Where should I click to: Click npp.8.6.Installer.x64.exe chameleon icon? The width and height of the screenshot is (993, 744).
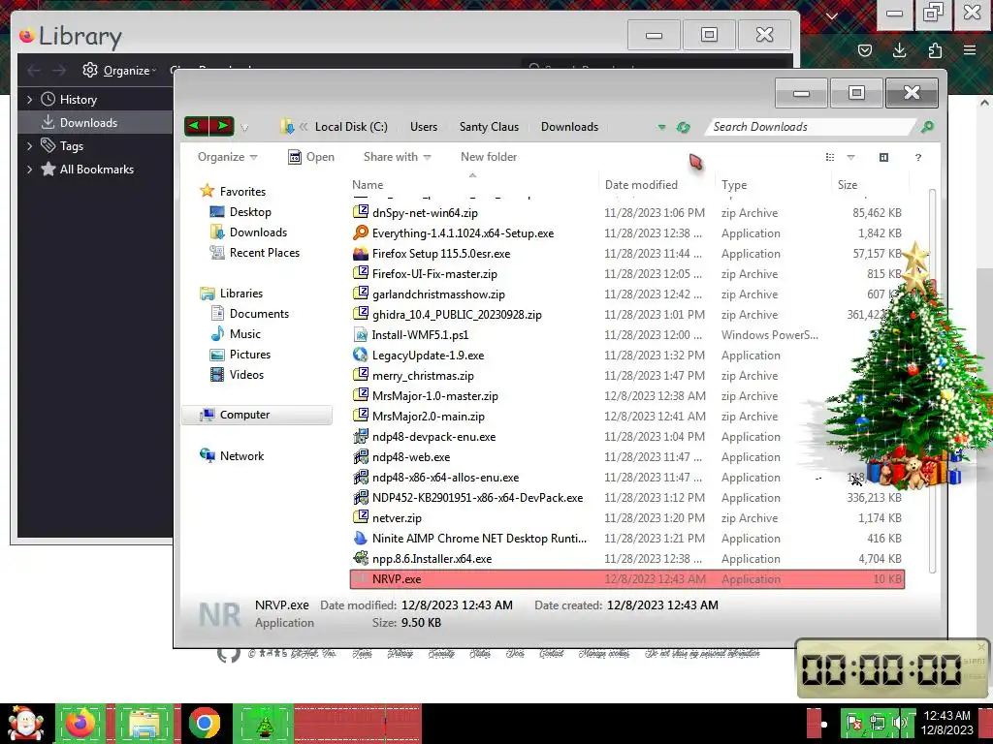point(361,559)
